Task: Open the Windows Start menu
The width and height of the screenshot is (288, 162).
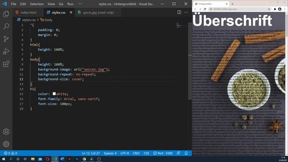Action: pos(4,159)
